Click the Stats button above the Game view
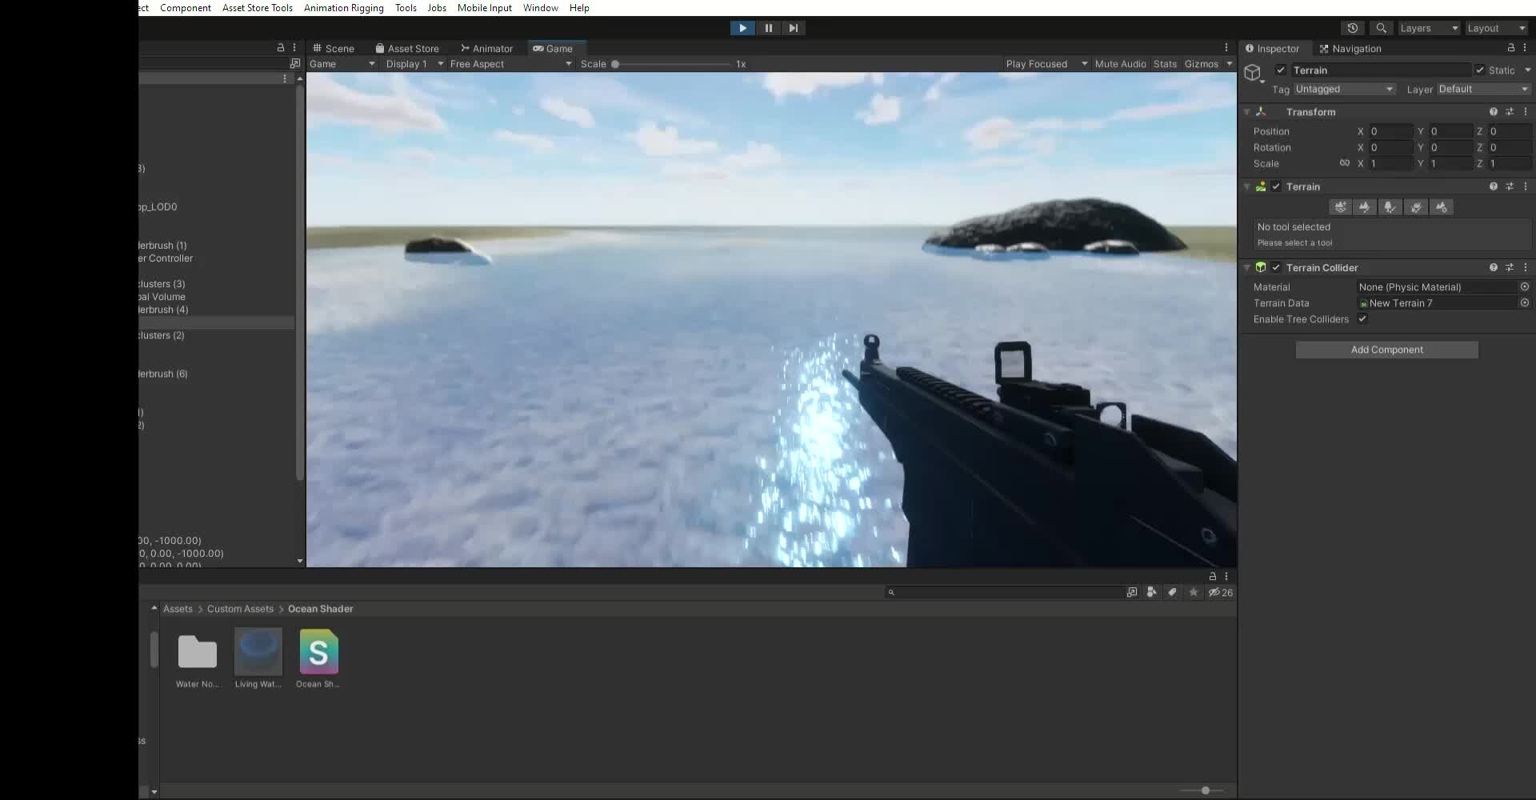 pyautogui.click(x=1165, y=64)
